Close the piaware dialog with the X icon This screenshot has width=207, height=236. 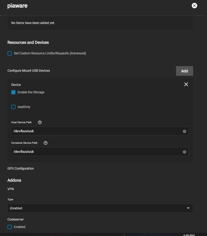tap(194, 6)
